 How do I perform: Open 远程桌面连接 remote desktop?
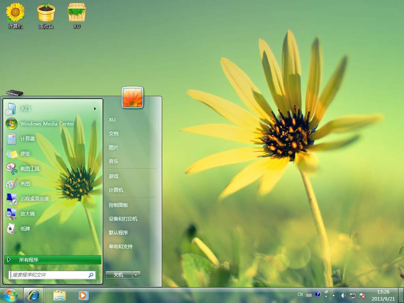coord(35,199)
